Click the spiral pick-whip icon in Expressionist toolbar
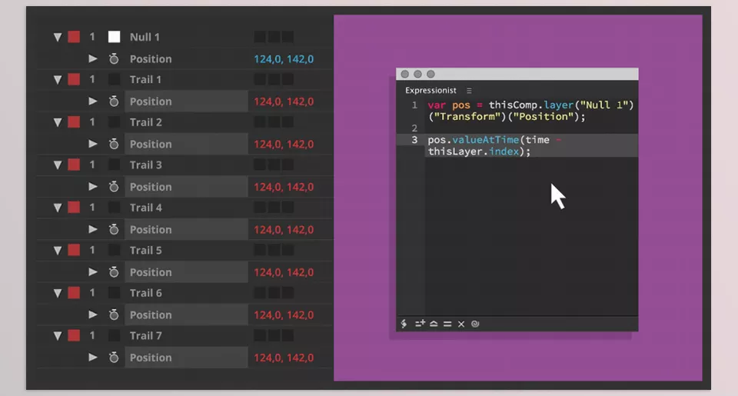The width and height of the screenshot is (738, 396). pyautogui.click(x=475, y=324)
